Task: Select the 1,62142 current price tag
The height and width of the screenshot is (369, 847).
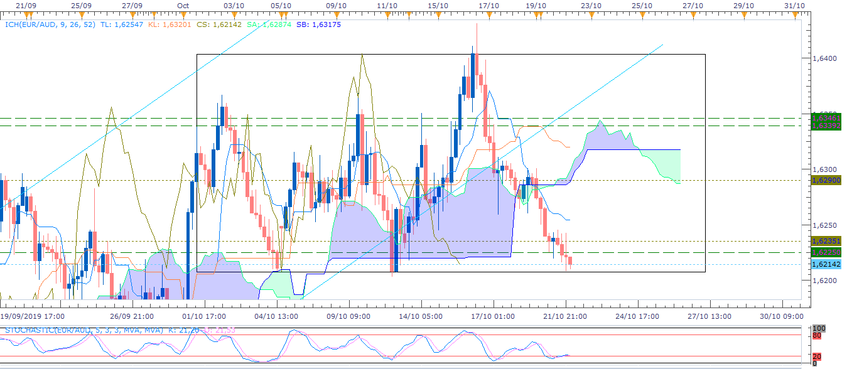Action: (826, 264)
